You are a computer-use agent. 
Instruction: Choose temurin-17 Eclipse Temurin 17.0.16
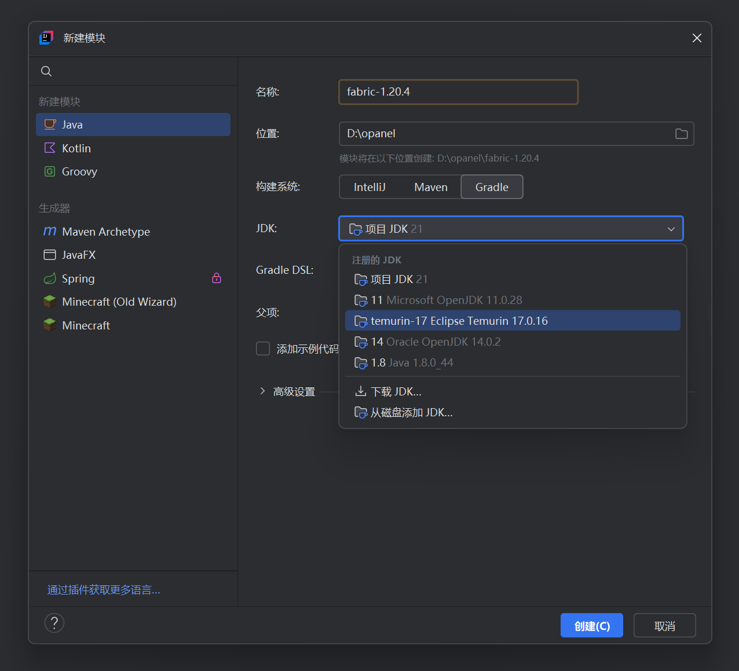coord(459,321)
